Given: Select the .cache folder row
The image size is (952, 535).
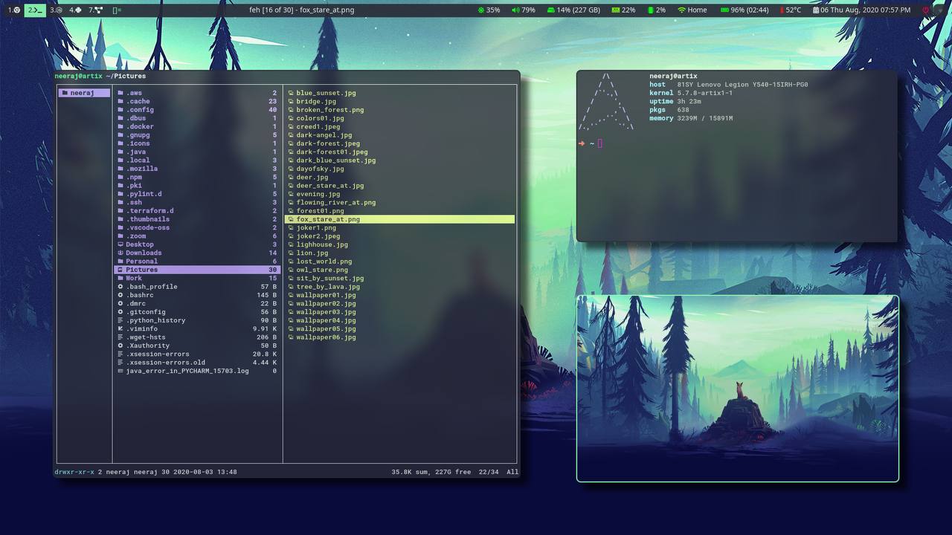Looking at the screenshot, I should pyautogui.click(x=197, y=101).
